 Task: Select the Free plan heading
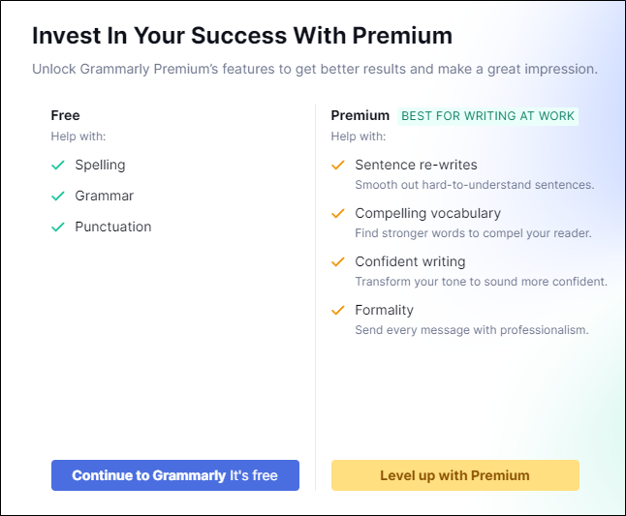[66, 115]
